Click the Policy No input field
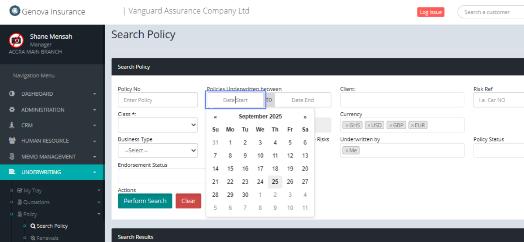Screen dimensions: 524x242 tap(158, 100)
